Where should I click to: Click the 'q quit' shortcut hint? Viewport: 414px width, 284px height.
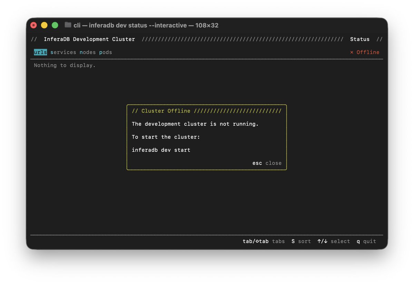tap(366, 241)
